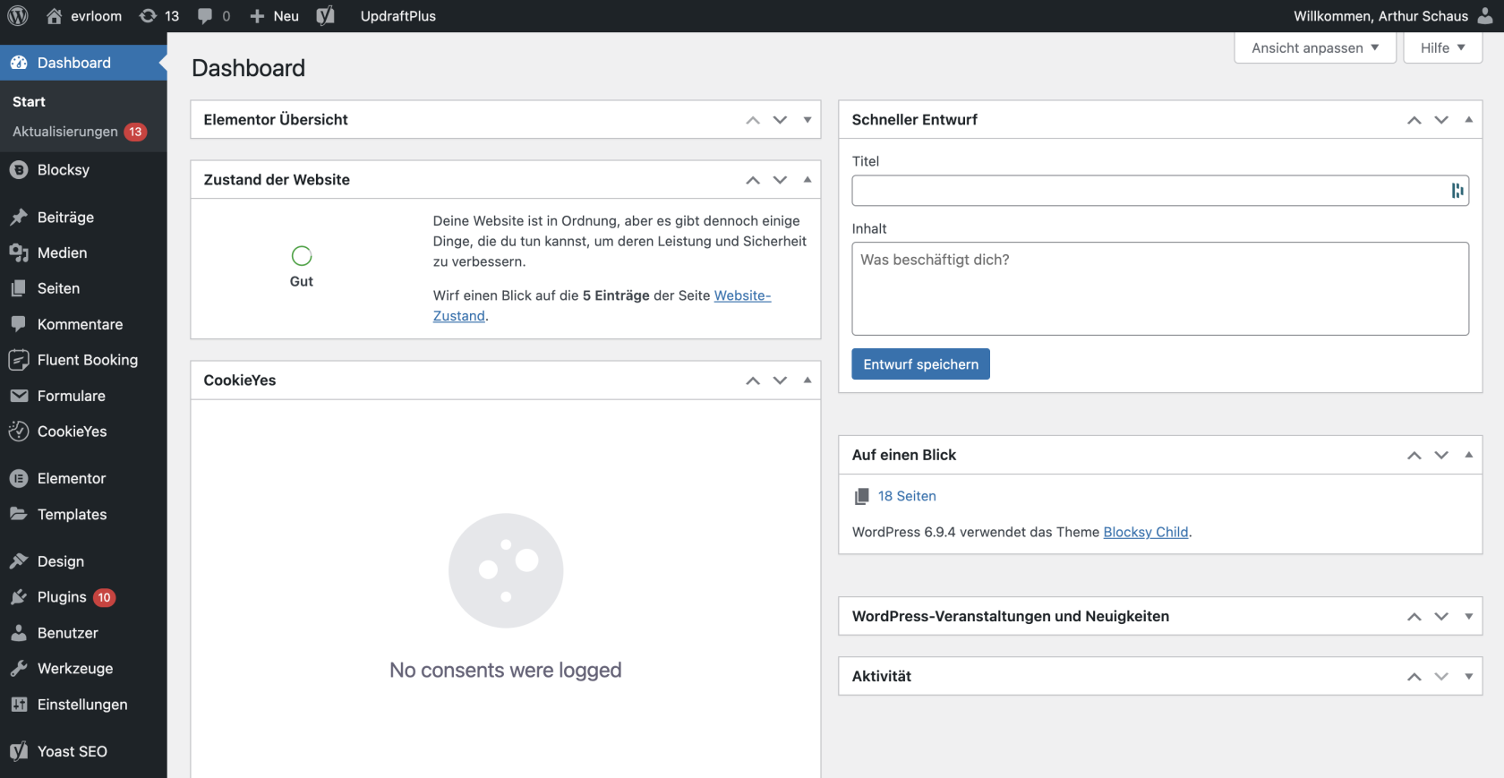Move Zustand der Website panel up
Screen dimensions: 1504x778
pos(753,180)
